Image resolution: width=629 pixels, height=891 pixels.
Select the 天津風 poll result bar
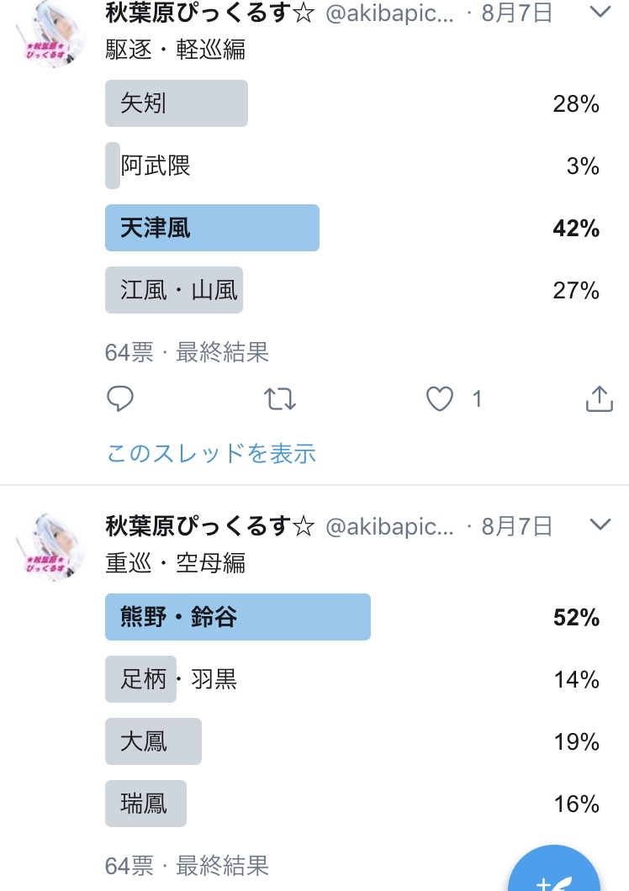(x=212, y=228)
